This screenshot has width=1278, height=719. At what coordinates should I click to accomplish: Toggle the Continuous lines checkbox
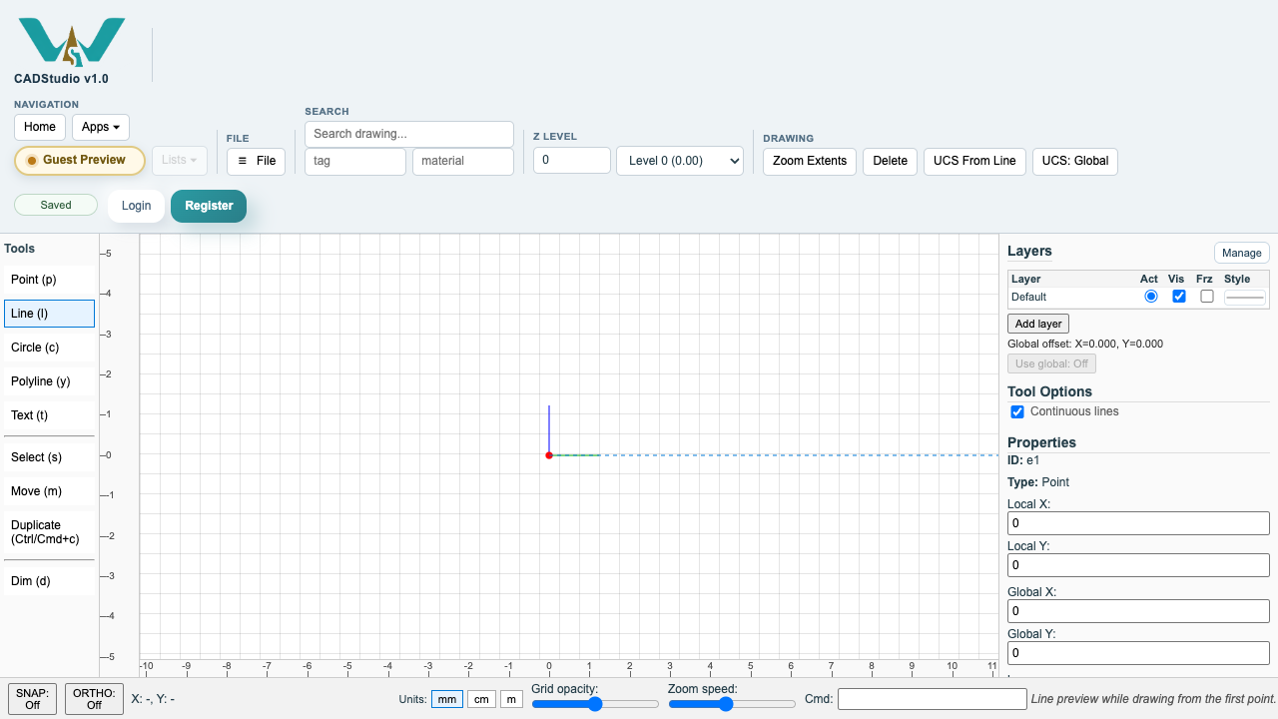(1017, 411)
